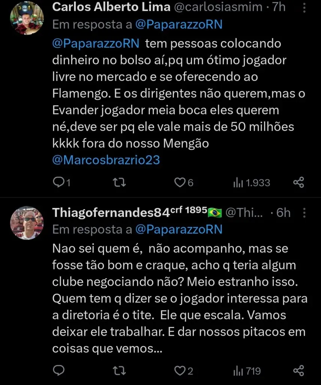View analytics showing 1.933 views
Image resolution: width=321 pixels, height=385 pixels.
[252, 182]
